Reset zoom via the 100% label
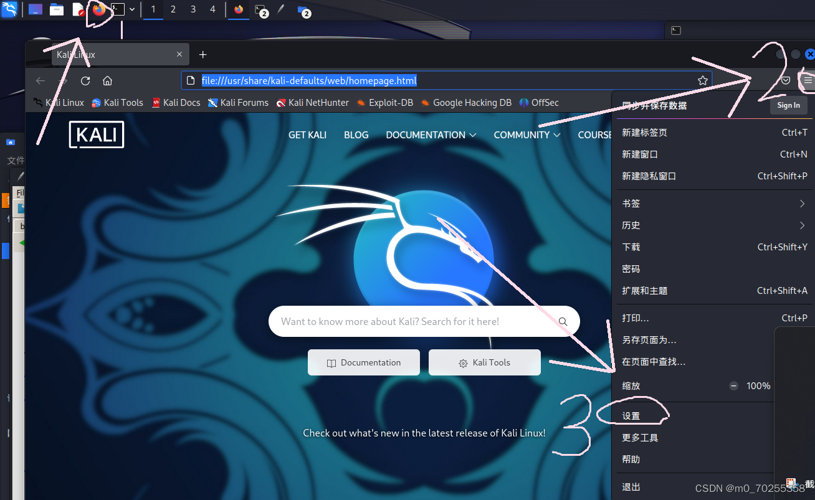The image size is (815, 500). [758, 386]
